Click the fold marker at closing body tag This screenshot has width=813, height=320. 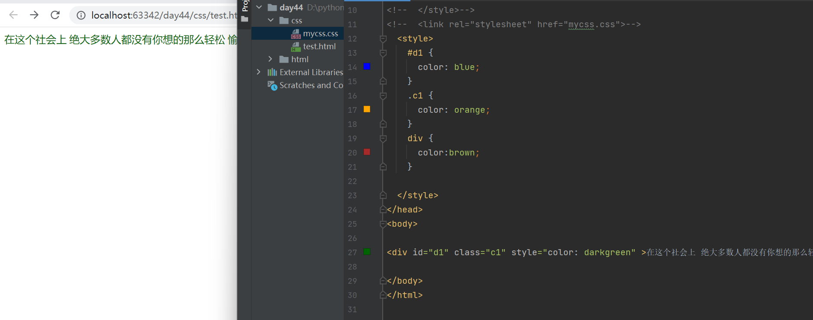[x=383, y=281]
